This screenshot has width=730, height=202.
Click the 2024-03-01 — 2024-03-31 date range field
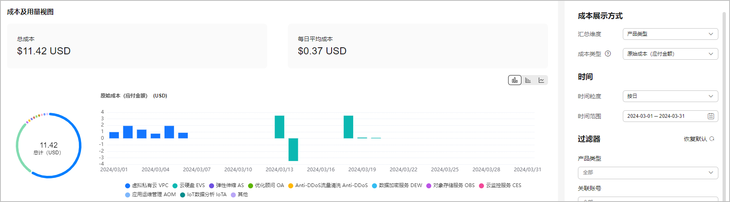[x=670, y=116]
